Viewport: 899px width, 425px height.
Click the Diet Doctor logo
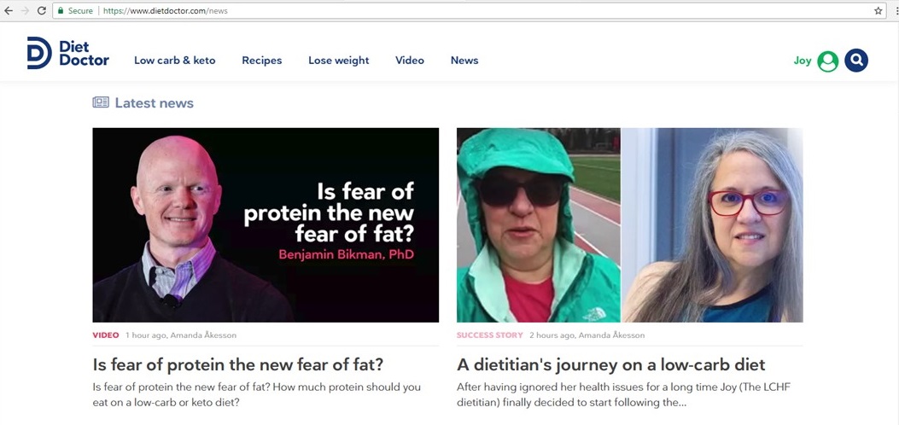(x=67, y=53)
